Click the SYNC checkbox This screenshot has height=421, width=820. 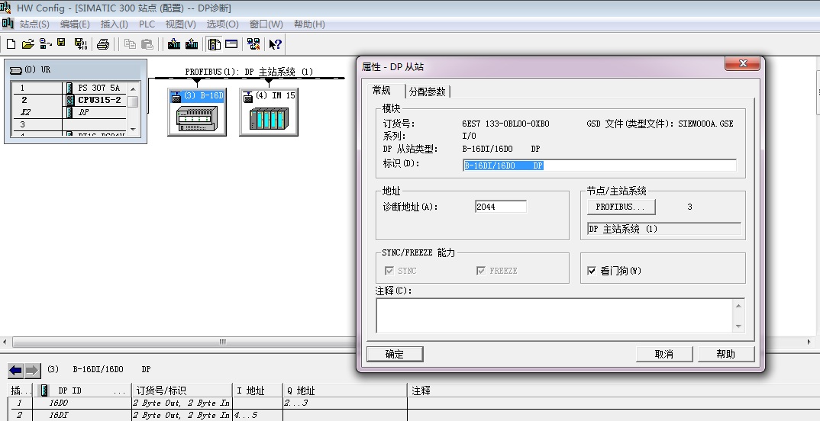tap(389, 271)
